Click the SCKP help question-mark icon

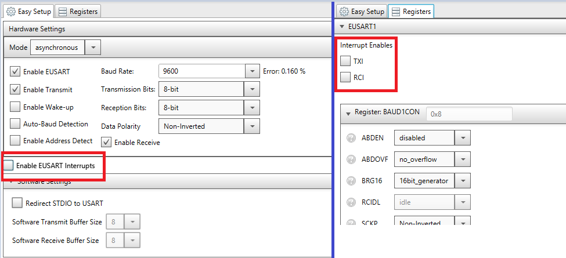coord(351,223)
